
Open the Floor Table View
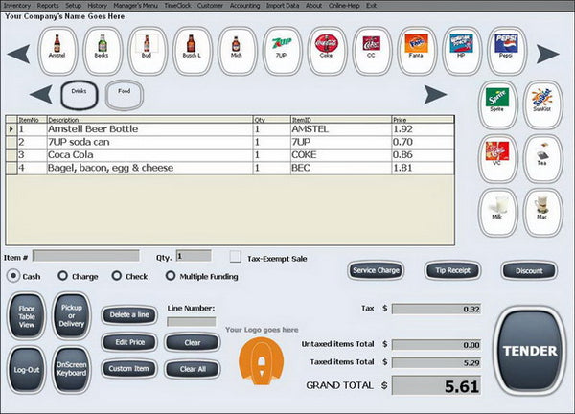coord(27,316)
